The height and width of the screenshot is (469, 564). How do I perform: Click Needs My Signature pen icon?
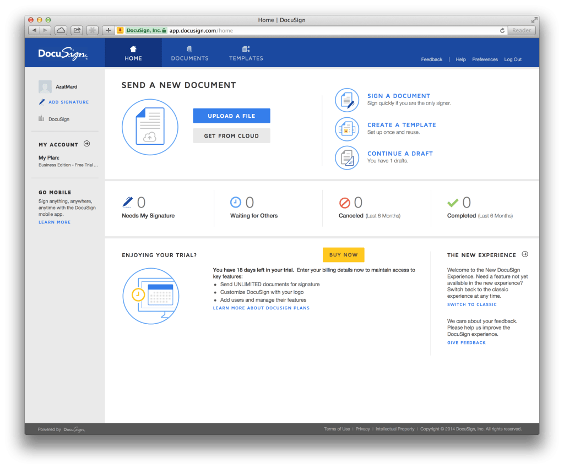(127, 203)
